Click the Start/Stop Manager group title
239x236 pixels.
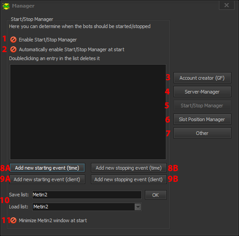pyautogui.click(x=32, y=19)
